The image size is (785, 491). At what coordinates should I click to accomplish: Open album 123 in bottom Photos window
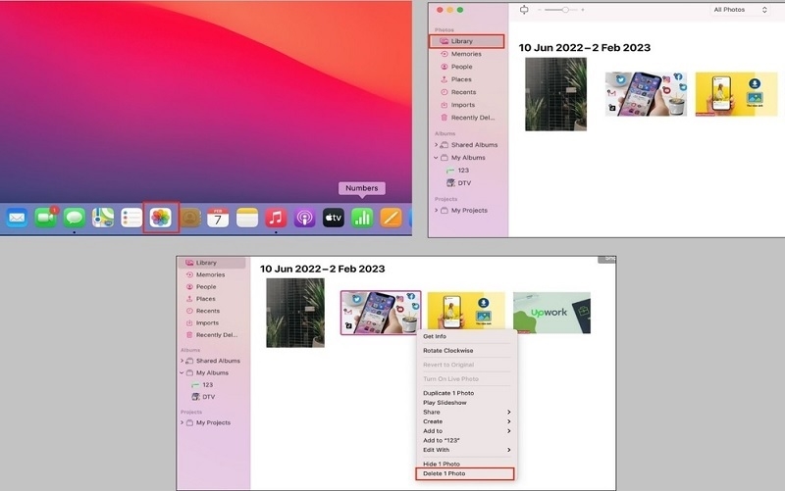coord(202,385)
